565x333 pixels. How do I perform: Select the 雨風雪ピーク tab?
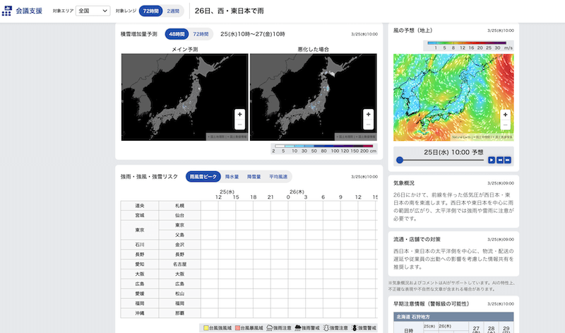[x=203, y=177]
